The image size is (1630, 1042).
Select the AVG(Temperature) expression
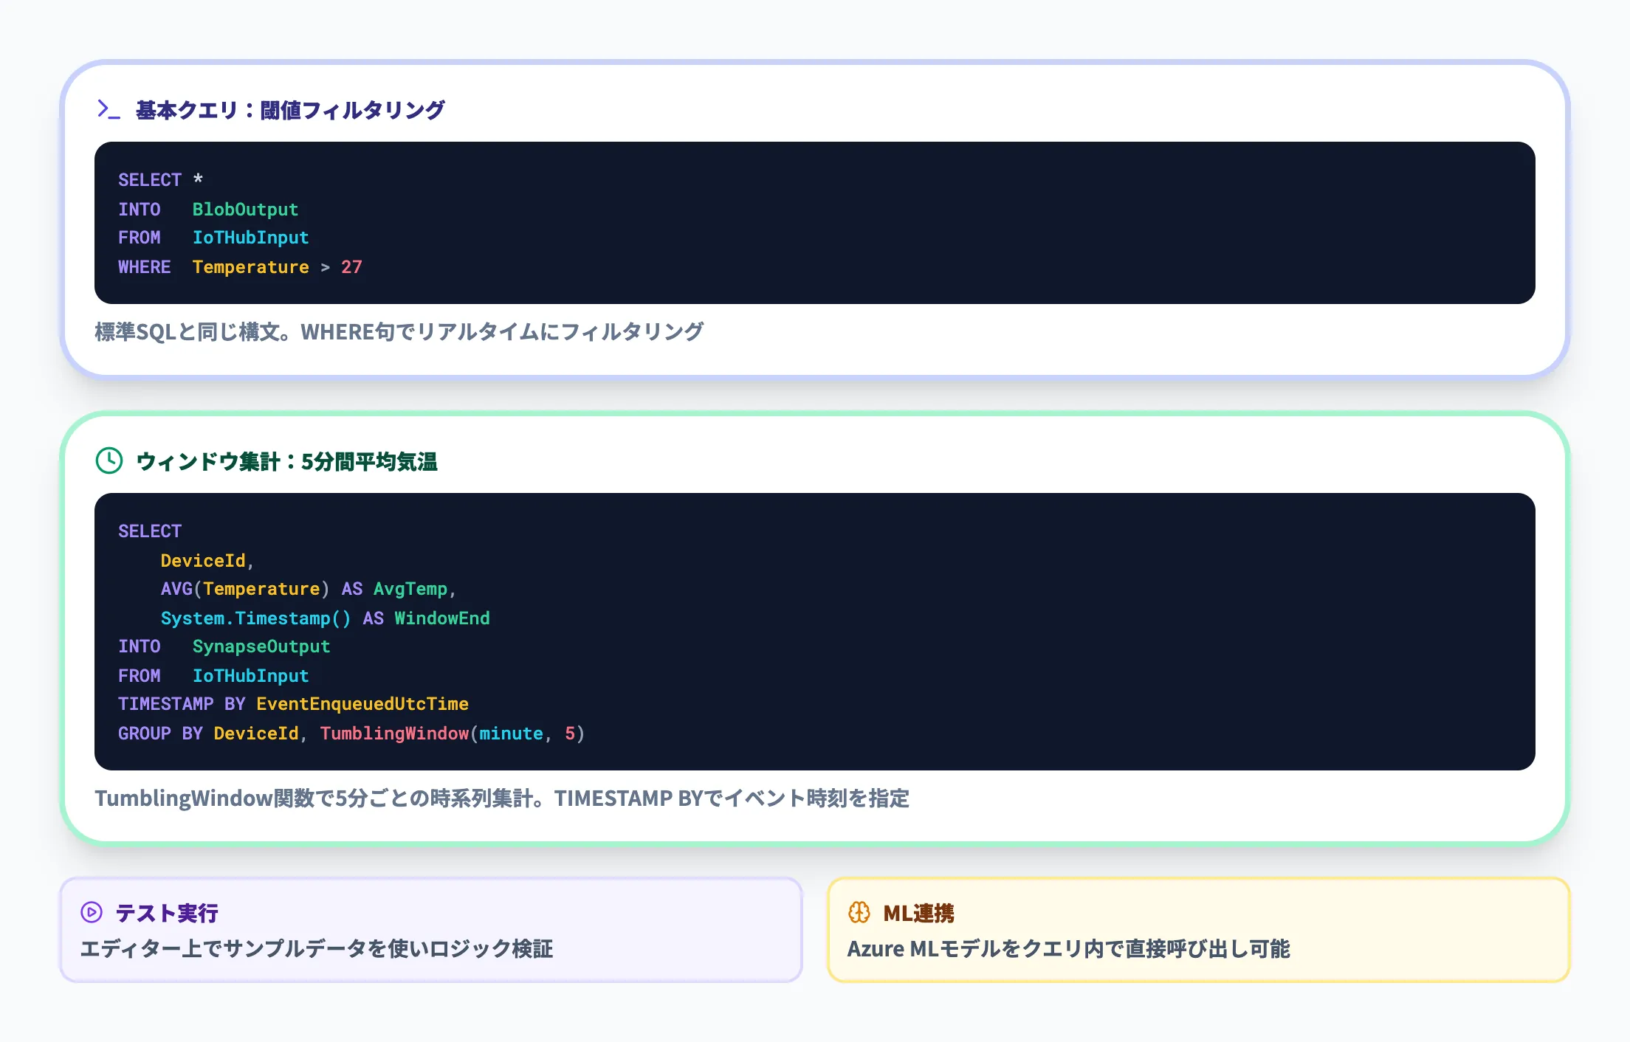244,588
